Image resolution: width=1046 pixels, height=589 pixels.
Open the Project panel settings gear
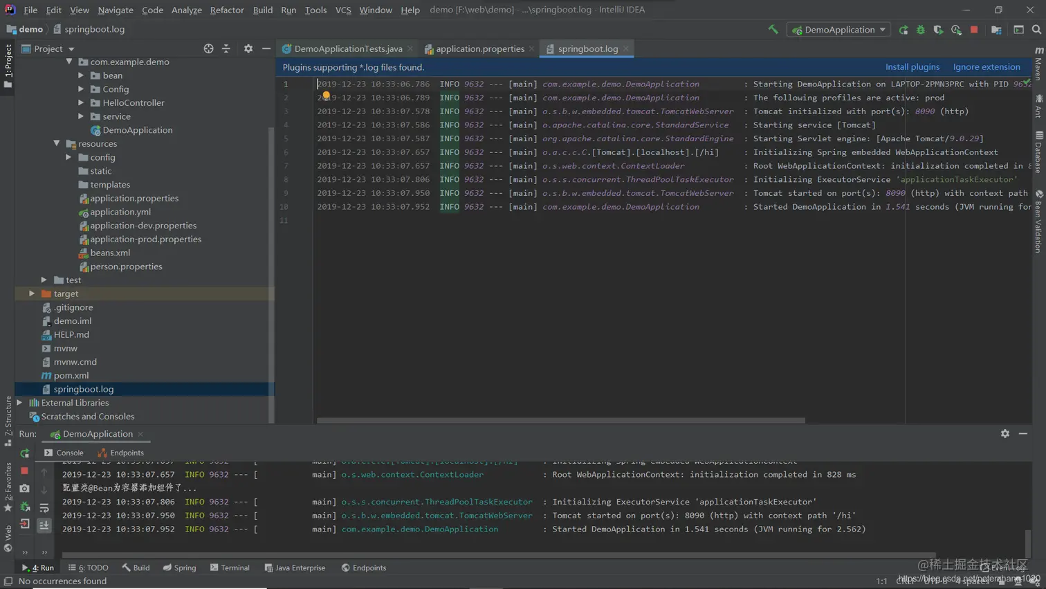(248, 48)
